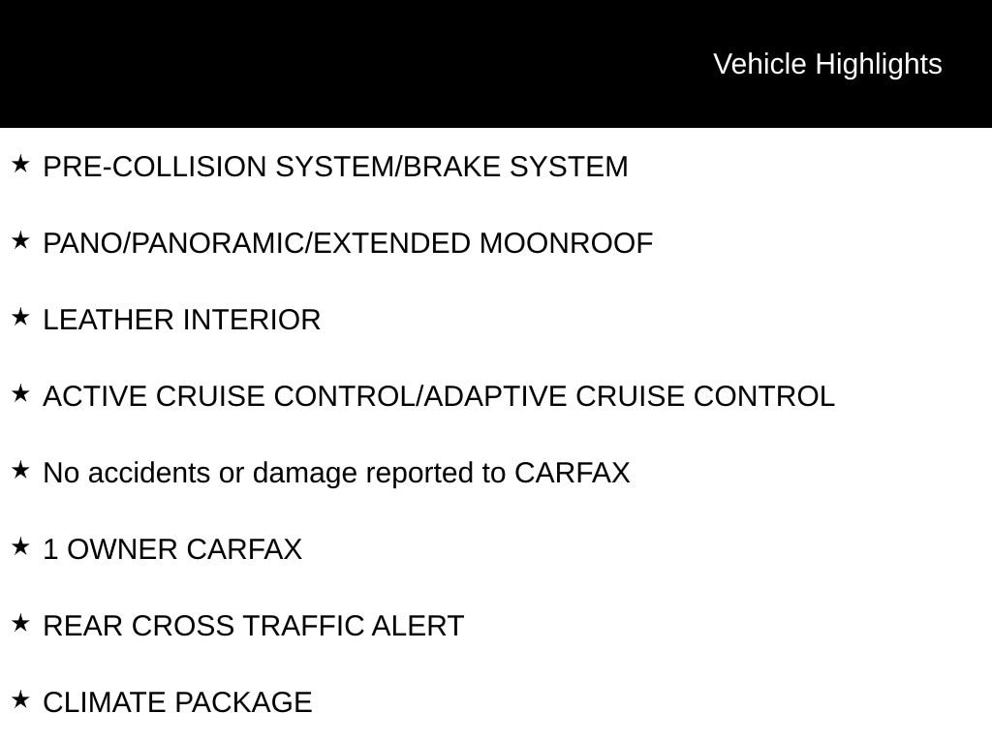Click the Vehicle Highlights title
Image resolution: width=992 pixels, height=744 pixels.
[x=827, y=64]
